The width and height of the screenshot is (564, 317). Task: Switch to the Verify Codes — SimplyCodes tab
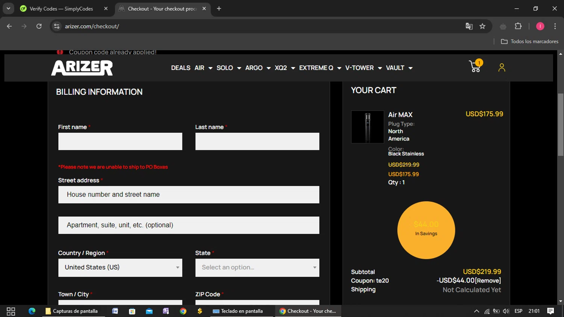click(61, 9)
